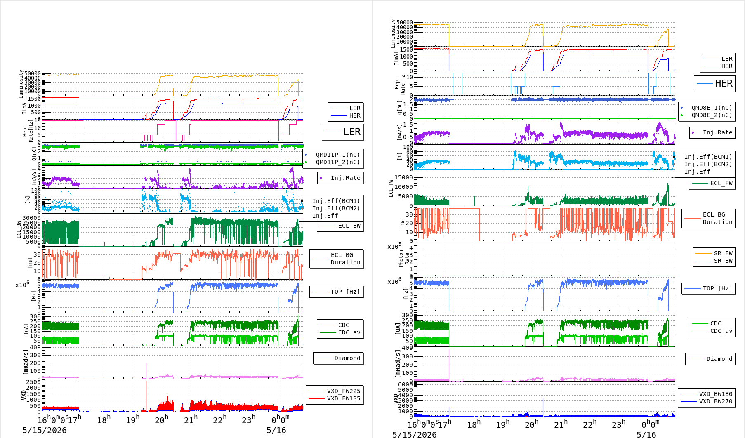745x438 pixels.
Task: Click the VXD_BW270 legend entry
Action: (716, 401)
